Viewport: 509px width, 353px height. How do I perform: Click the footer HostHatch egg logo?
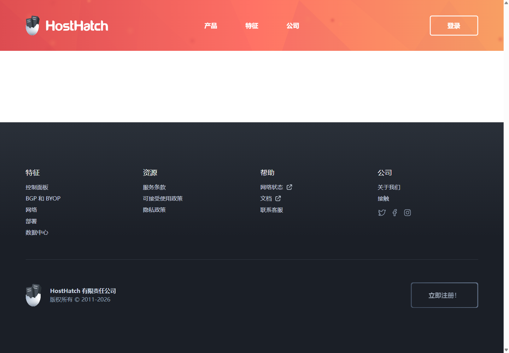tap(34, 295)
